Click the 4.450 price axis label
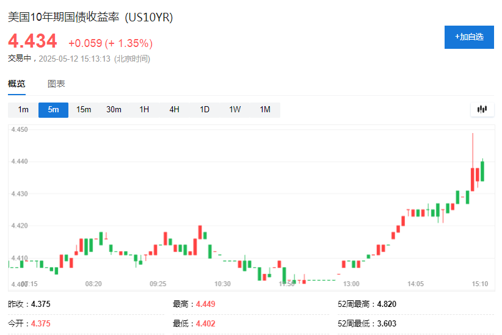The height and width of the screenshot is (335, 502). coord(19,129)
